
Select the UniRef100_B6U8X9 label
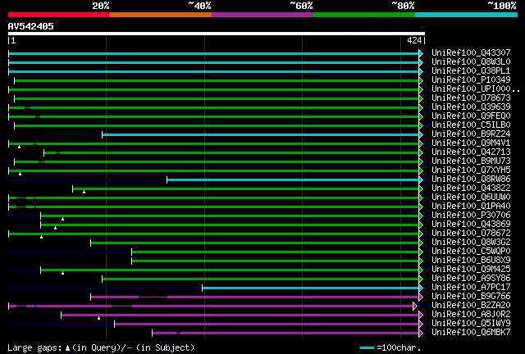[x=471, y=261]
